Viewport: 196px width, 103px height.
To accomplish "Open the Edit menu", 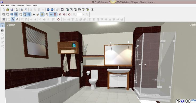I will tap(8, 6).
